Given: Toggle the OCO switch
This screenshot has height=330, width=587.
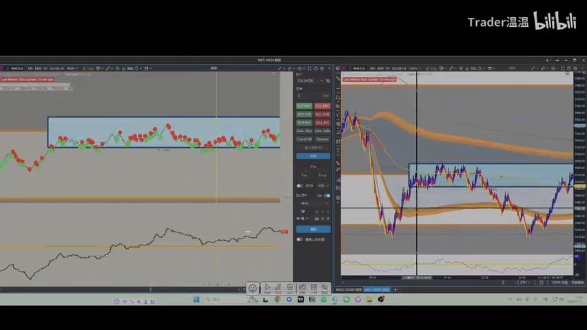Looking at the screenshot, I should point(300,186).
